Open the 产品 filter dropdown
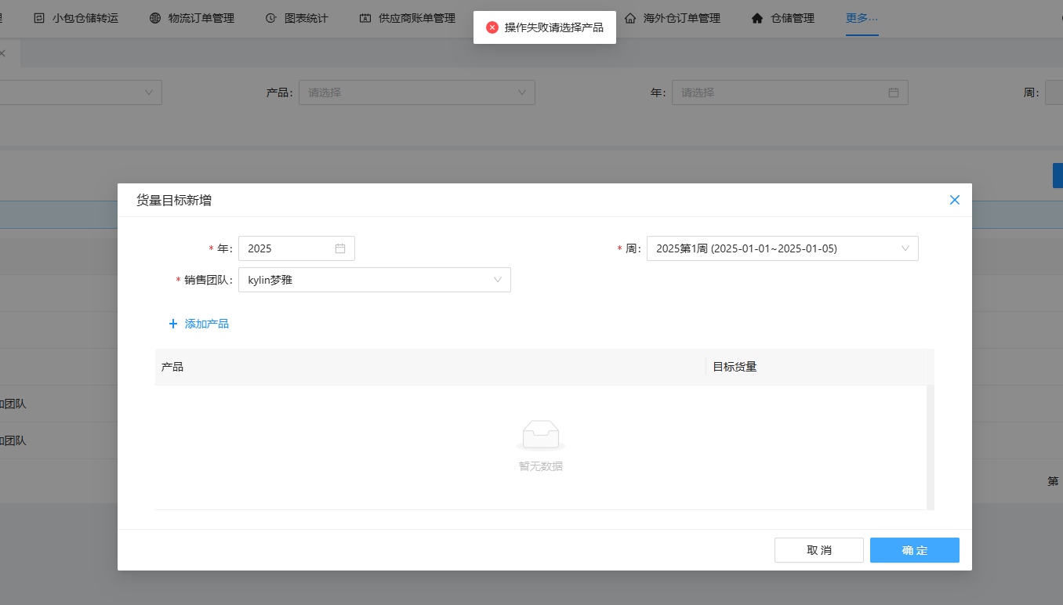The width and height of the screenshot is (1063, 605). 416,92
